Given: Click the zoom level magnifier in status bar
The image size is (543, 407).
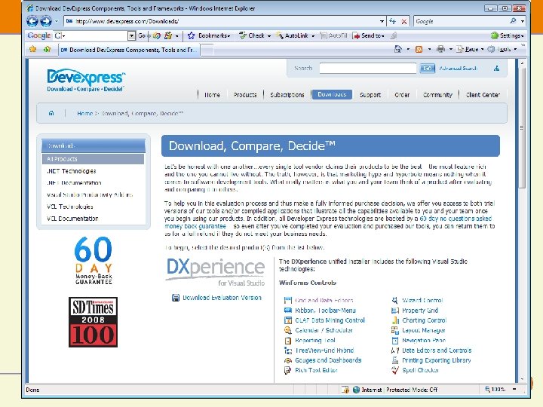Looking at the screenshot, I should coord(487,390).
